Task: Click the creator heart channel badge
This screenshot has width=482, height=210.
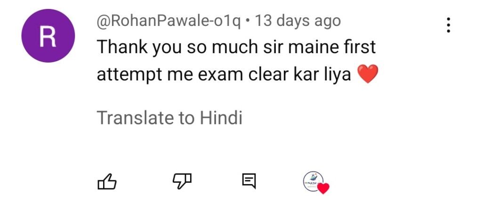Action: click(x=316, y=183)
